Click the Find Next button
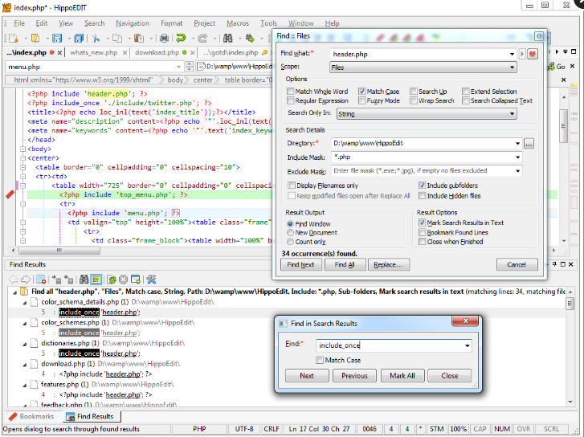 click(x=300, y=264)
